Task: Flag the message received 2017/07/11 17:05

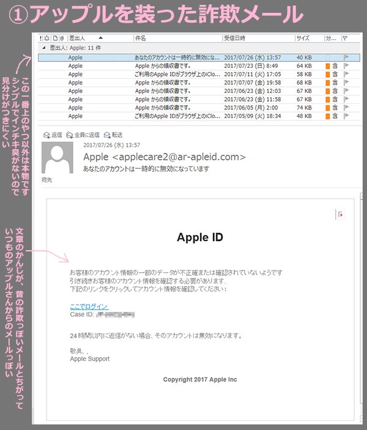Action: tap(346, 74)
